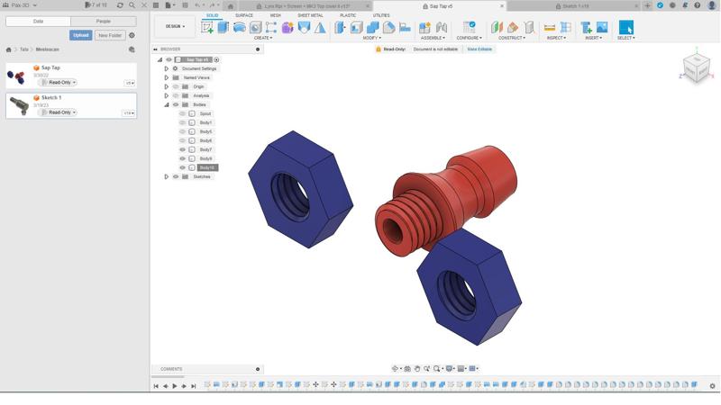Image resolution: width=721 pixels, height=405 pixels.
Task: Collapse the Bodies node
Action: tap(167, 104)
